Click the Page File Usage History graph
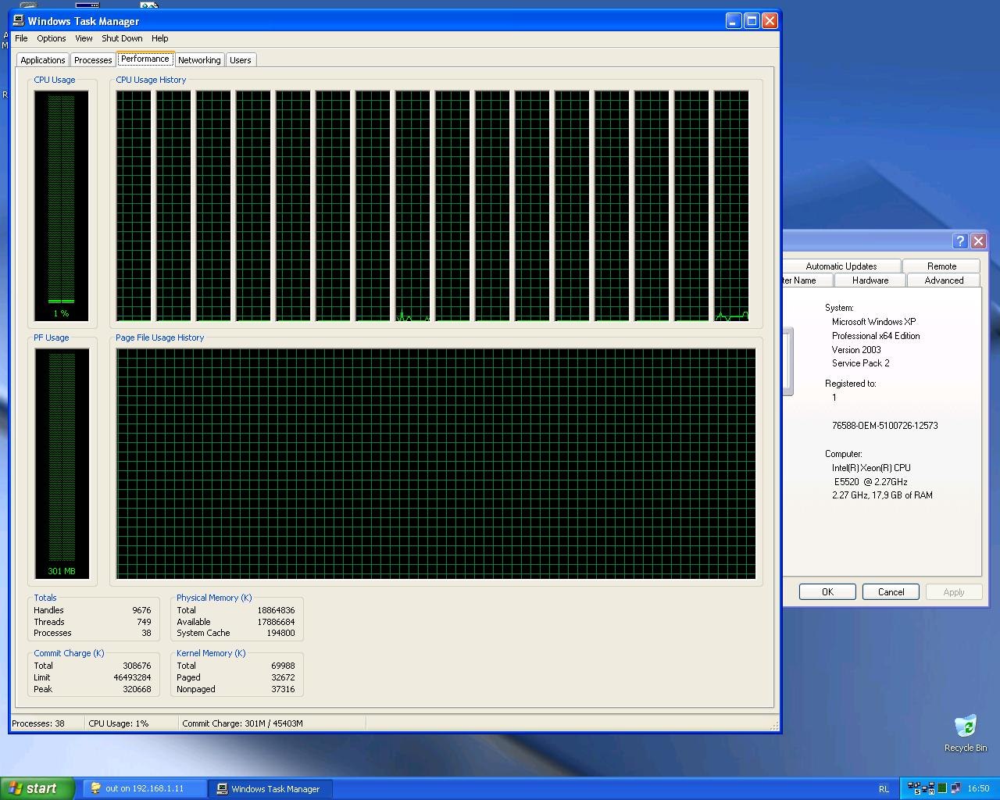1000x800 pixels. (x=436, y=463)
